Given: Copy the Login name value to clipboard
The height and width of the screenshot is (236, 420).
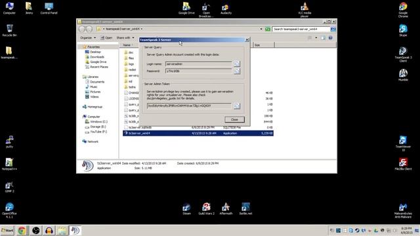Looking at the screenshot, I should 236,64.
